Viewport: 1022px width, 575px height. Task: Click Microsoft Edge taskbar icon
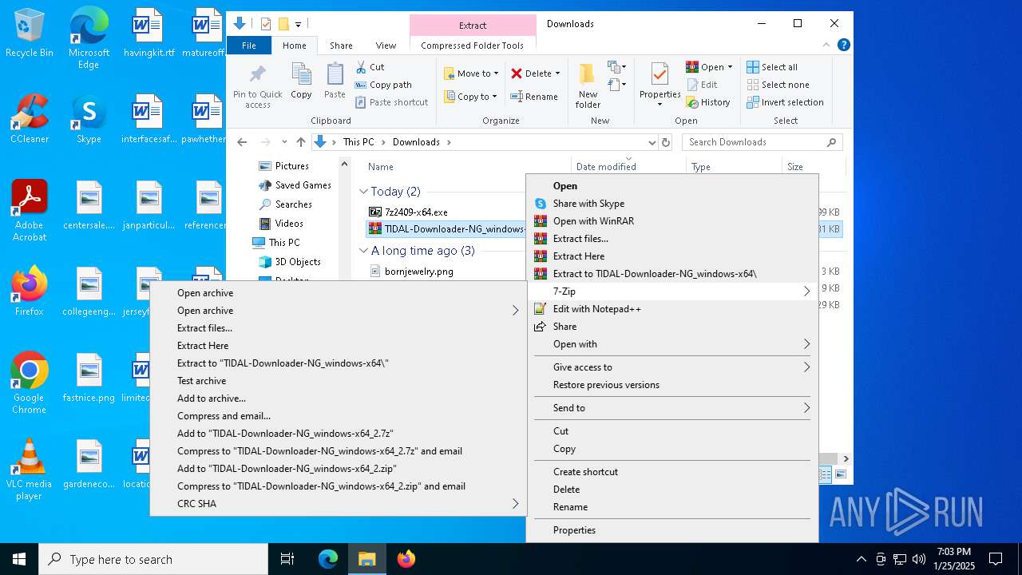click(328, 559)
